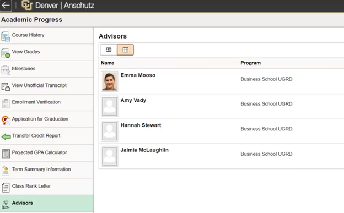Screen dimensions: 344x213
Task: Click Jaimie McLaughlin's Business School UGRD program
Action: click(x=266, y=154)
